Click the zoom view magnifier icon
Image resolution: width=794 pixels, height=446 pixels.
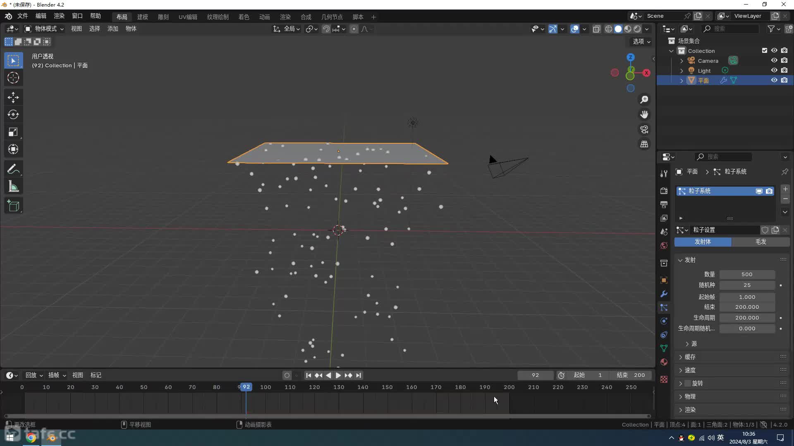pos(644,100)
